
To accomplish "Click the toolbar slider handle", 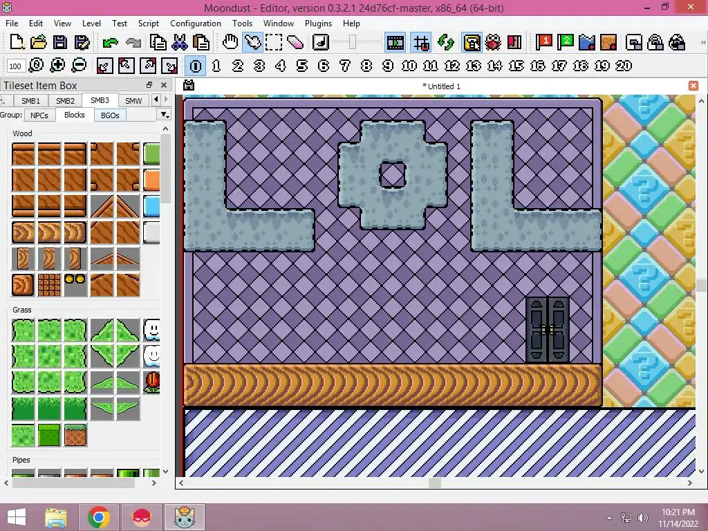I will (353, 42).
